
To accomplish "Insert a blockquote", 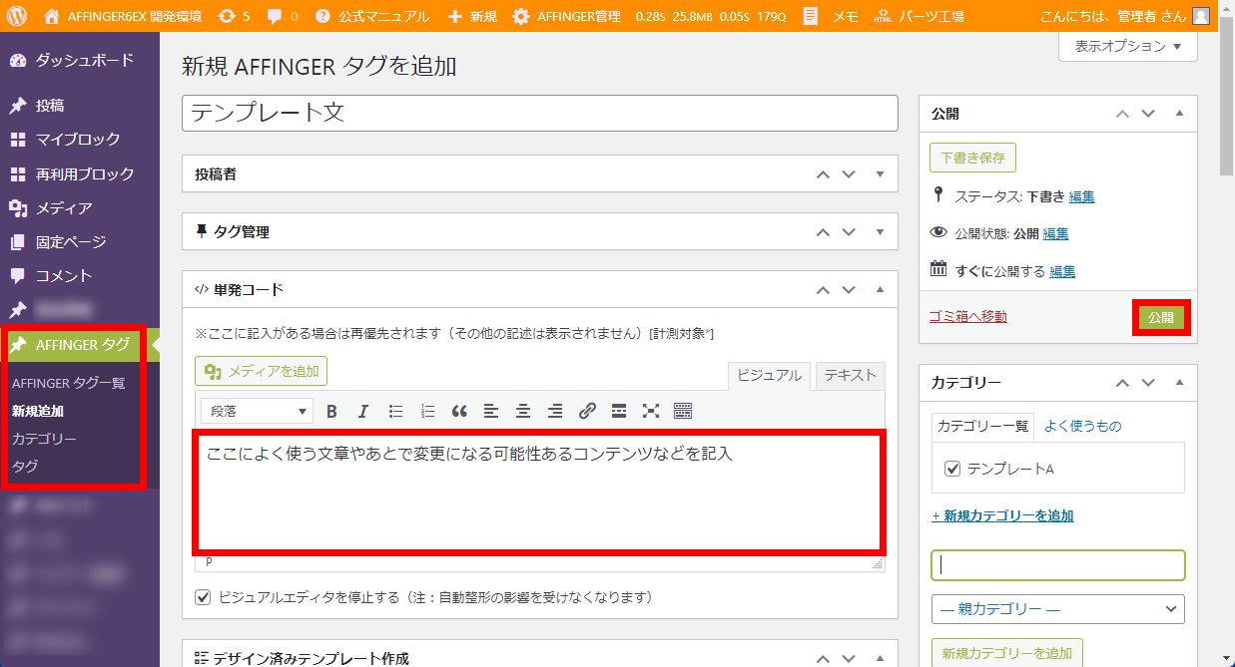I will tap(459, 411).
